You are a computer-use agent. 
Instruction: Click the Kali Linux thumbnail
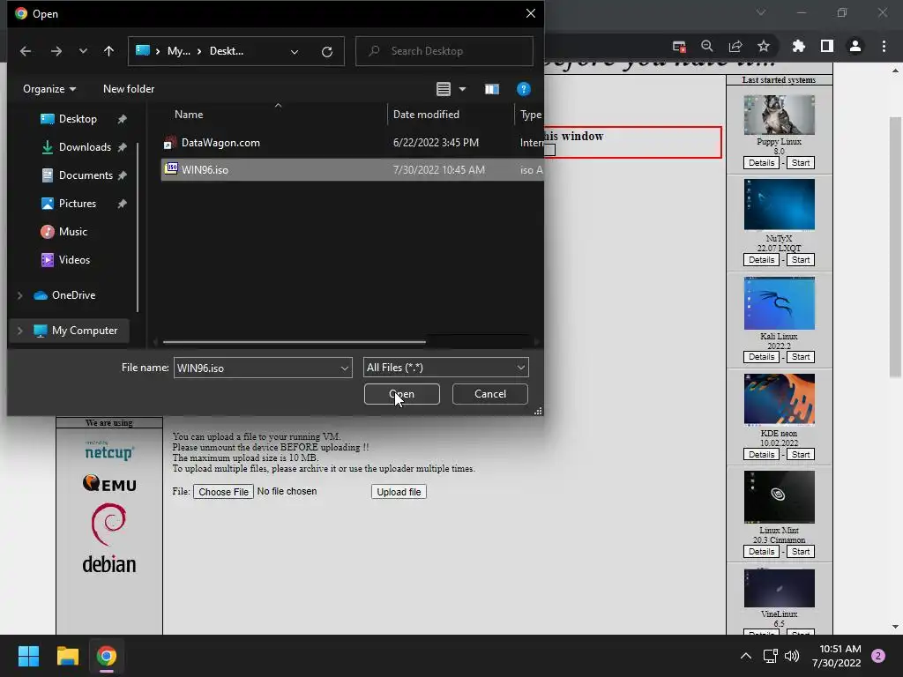pos(780,303)
